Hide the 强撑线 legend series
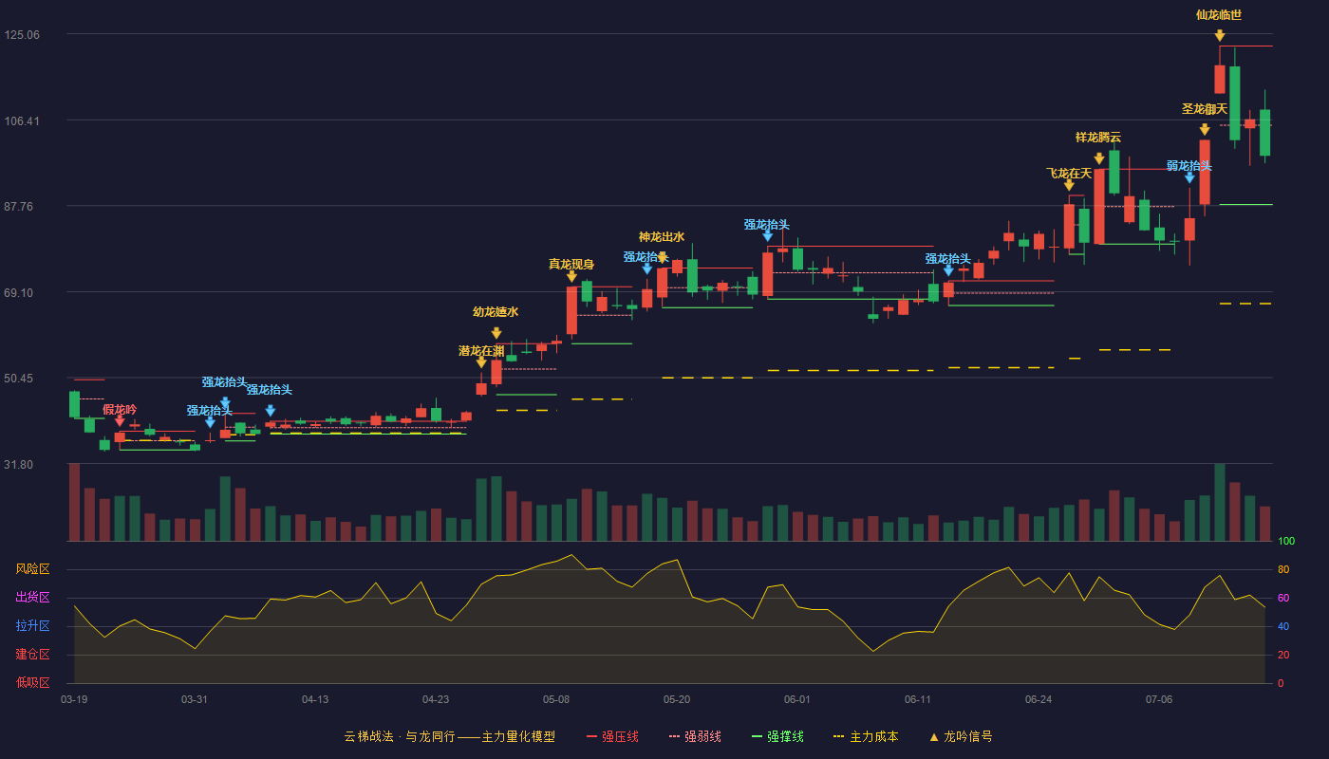This screenshot has width=1329, height=759. pos(777,736)
